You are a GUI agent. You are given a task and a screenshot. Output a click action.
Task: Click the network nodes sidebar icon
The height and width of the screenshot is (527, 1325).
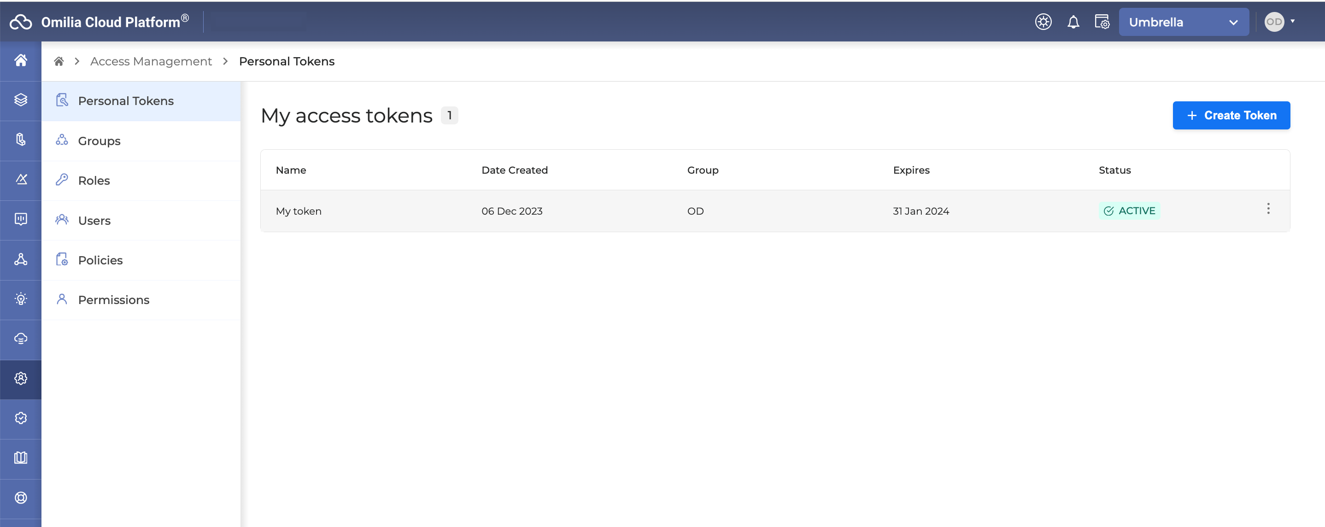pyautogui.click(x=21, y=259)
